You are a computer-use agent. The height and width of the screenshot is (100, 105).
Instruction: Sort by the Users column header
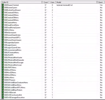click(52, 2)
